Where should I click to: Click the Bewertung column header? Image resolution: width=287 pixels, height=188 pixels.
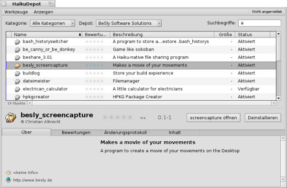(x=96, y=34)
